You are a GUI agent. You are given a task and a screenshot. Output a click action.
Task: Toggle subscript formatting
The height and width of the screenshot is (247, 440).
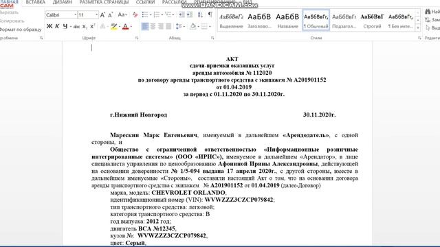85,27
